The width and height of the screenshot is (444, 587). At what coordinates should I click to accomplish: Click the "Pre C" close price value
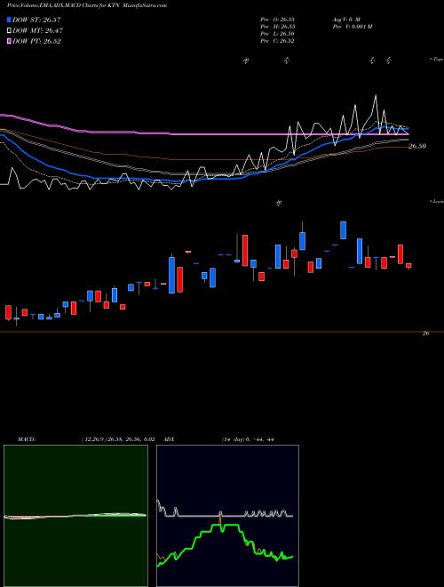[x=277, y=41]
